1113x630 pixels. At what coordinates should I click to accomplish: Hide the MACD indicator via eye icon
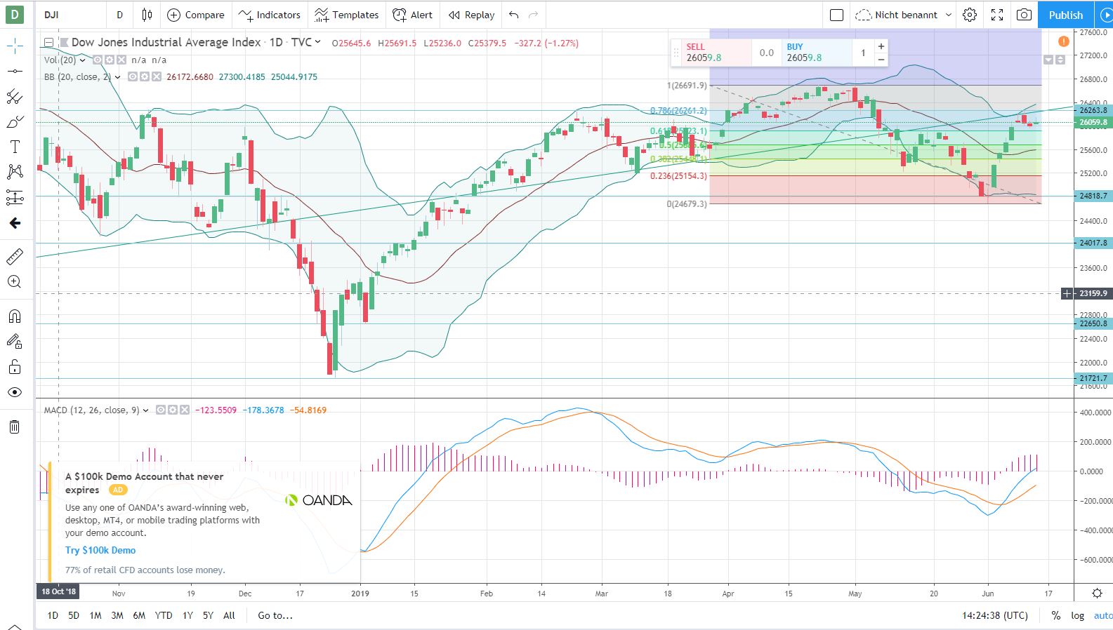[161, 410]
